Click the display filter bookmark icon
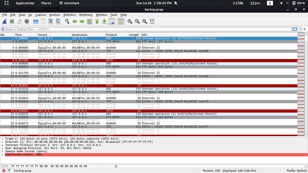The image size is (308, 173). [x=3, y=29]
